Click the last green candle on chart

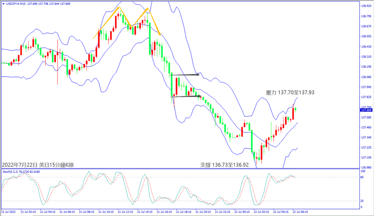296,109
